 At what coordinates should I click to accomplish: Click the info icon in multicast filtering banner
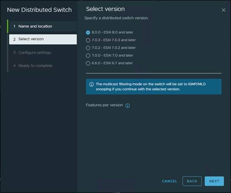91,84
